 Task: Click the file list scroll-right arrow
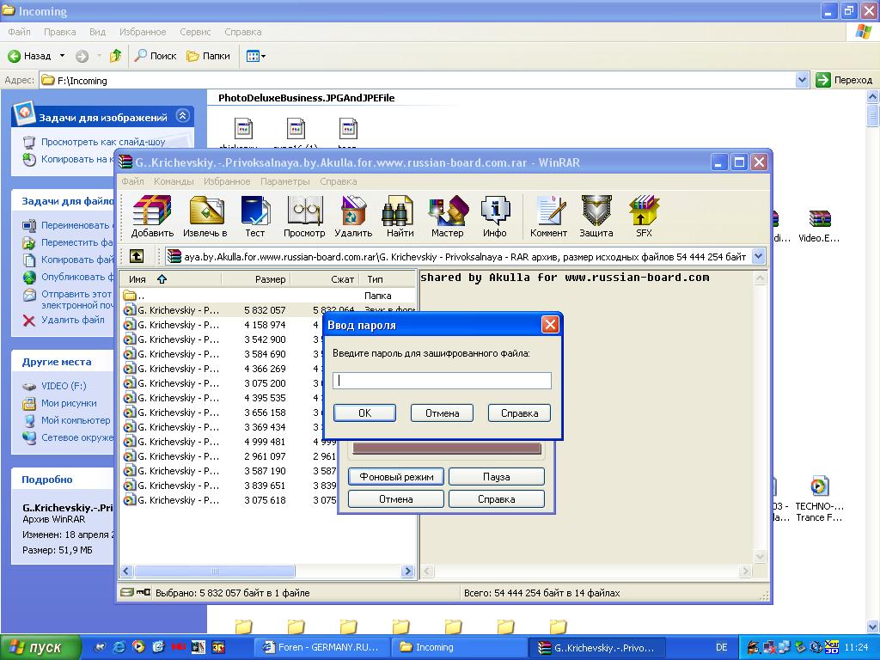point(408,571)
